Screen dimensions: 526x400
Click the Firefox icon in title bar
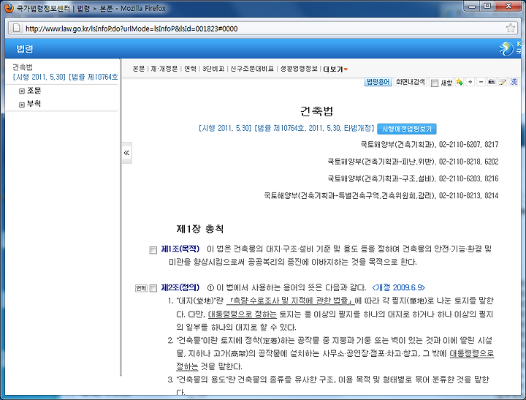point(9,8)
